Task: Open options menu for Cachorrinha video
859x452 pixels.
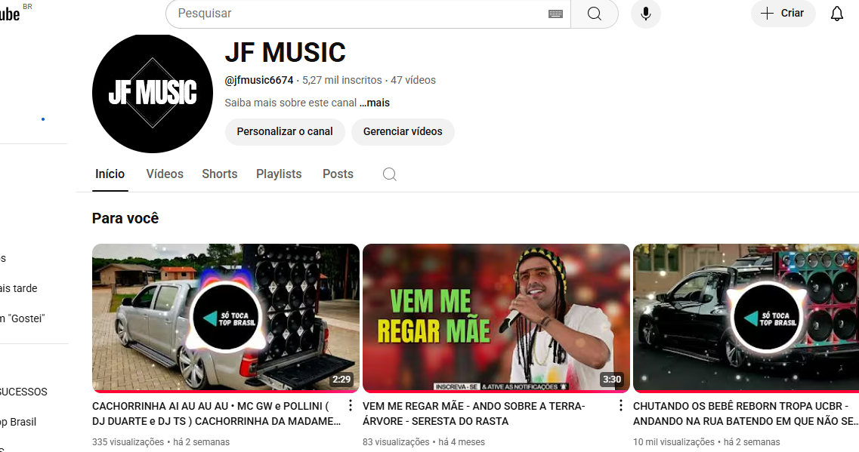Action: click(x=350, y=405)
